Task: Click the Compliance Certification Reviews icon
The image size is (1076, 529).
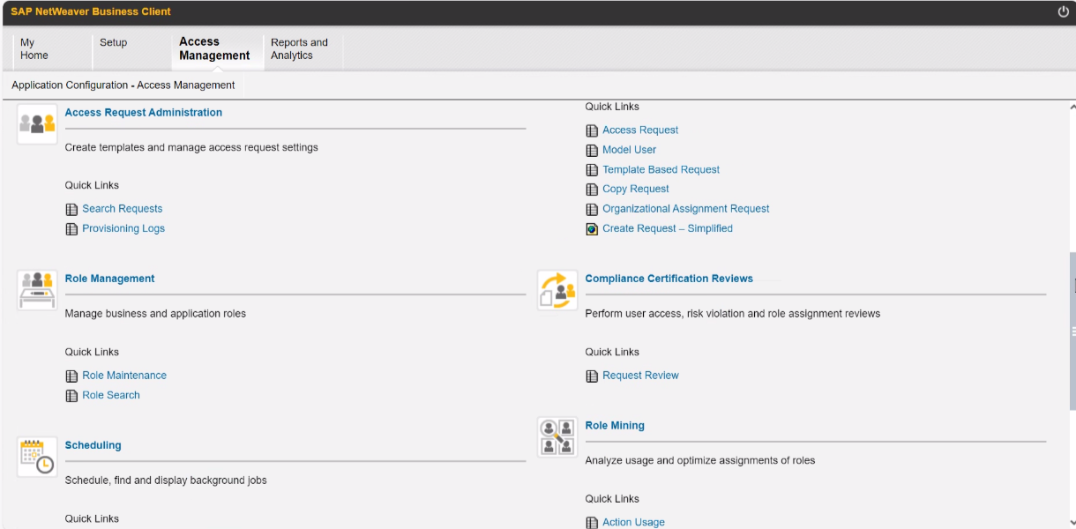Action: point(557,290)
